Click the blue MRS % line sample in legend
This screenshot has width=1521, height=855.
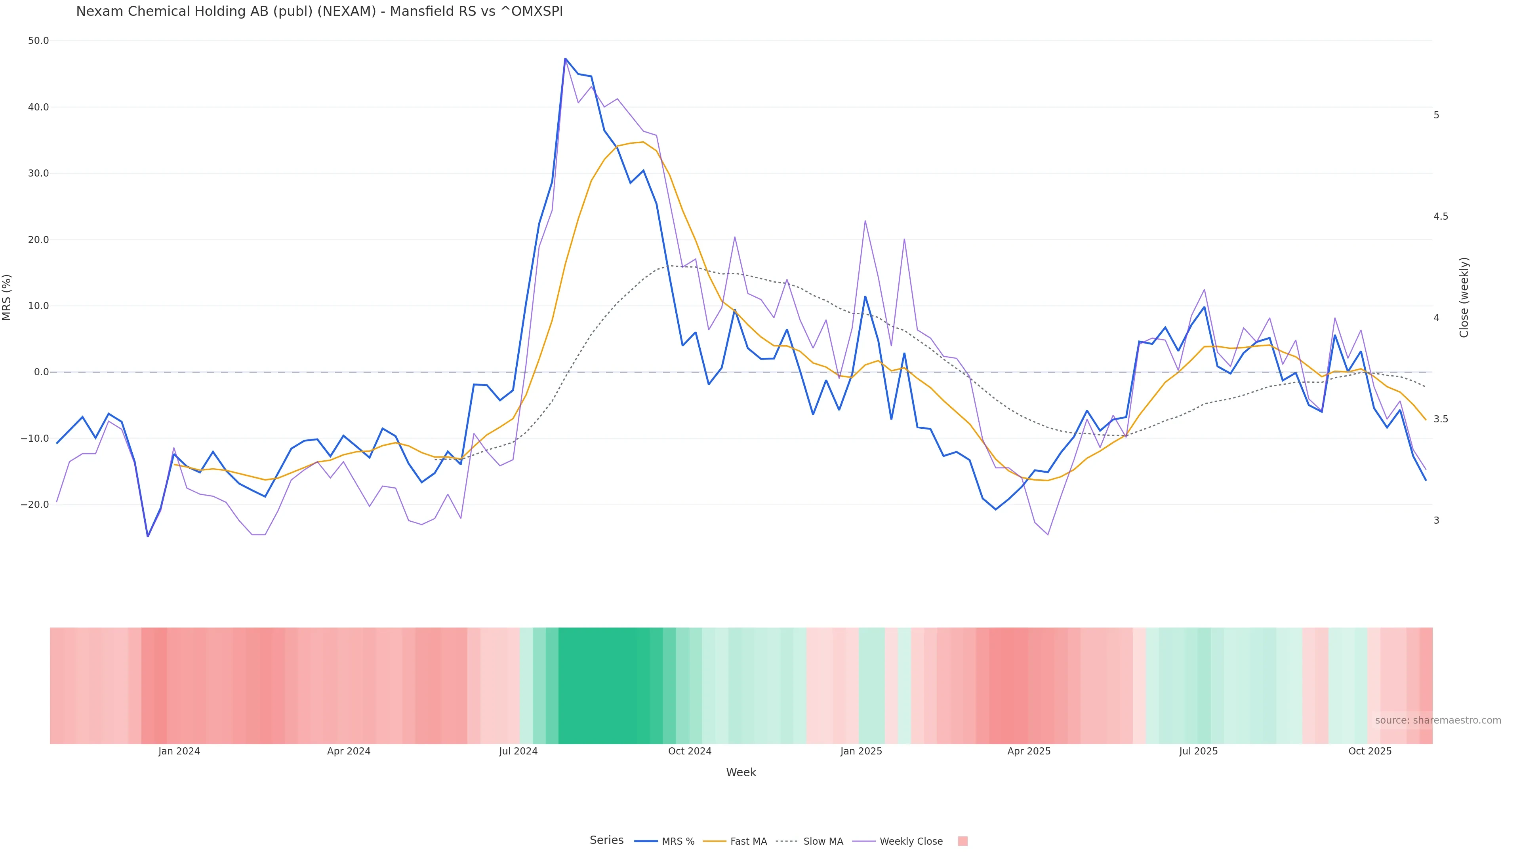tap(646, 842)
